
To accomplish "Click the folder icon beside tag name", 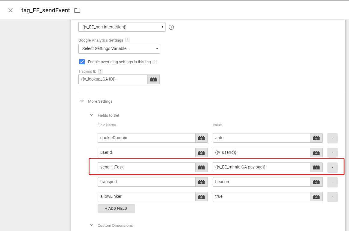I will tap(77, 10).
